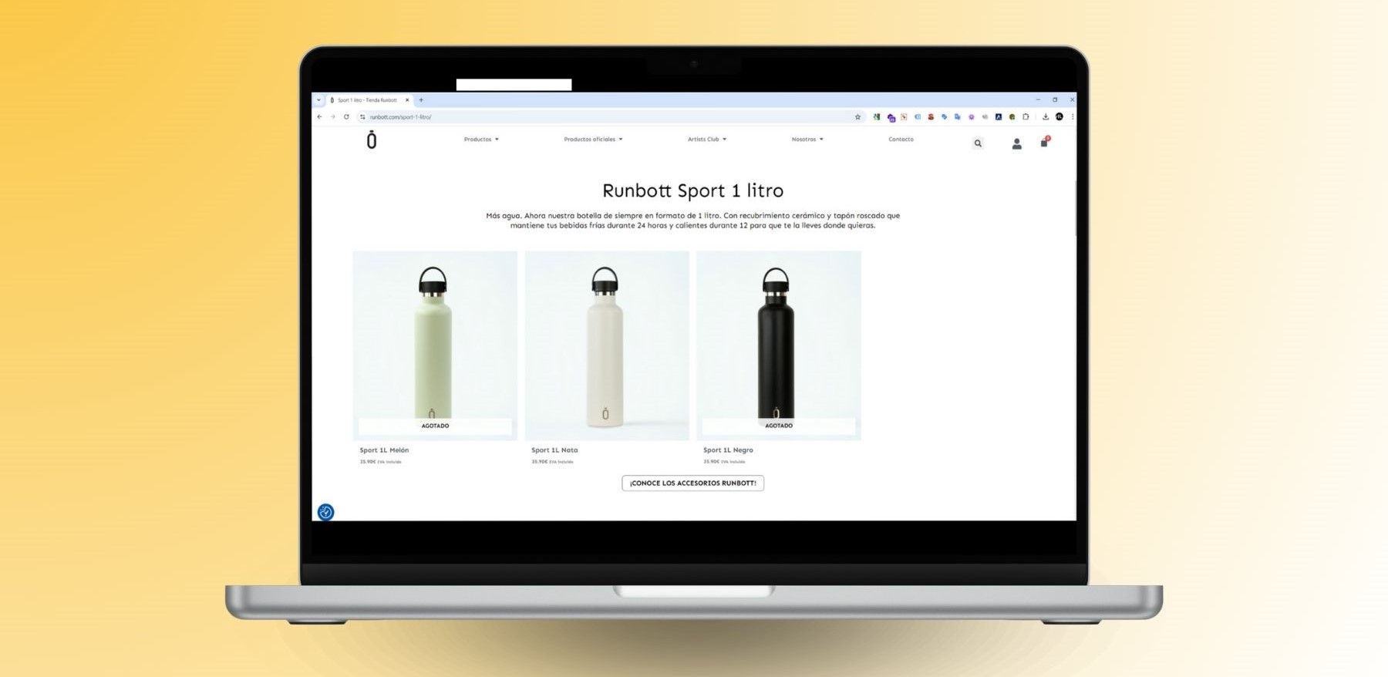Screen dimensions: 1388x677
Task: Open the Chrome profile avatar
Action: (x=1060, y=116)
